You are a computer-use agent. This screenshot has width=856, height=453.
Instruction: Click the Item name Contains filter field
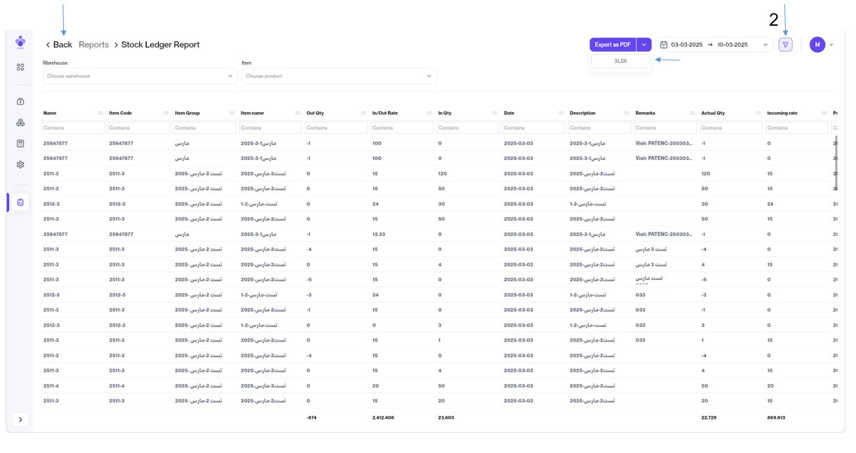tap(270, 128)
